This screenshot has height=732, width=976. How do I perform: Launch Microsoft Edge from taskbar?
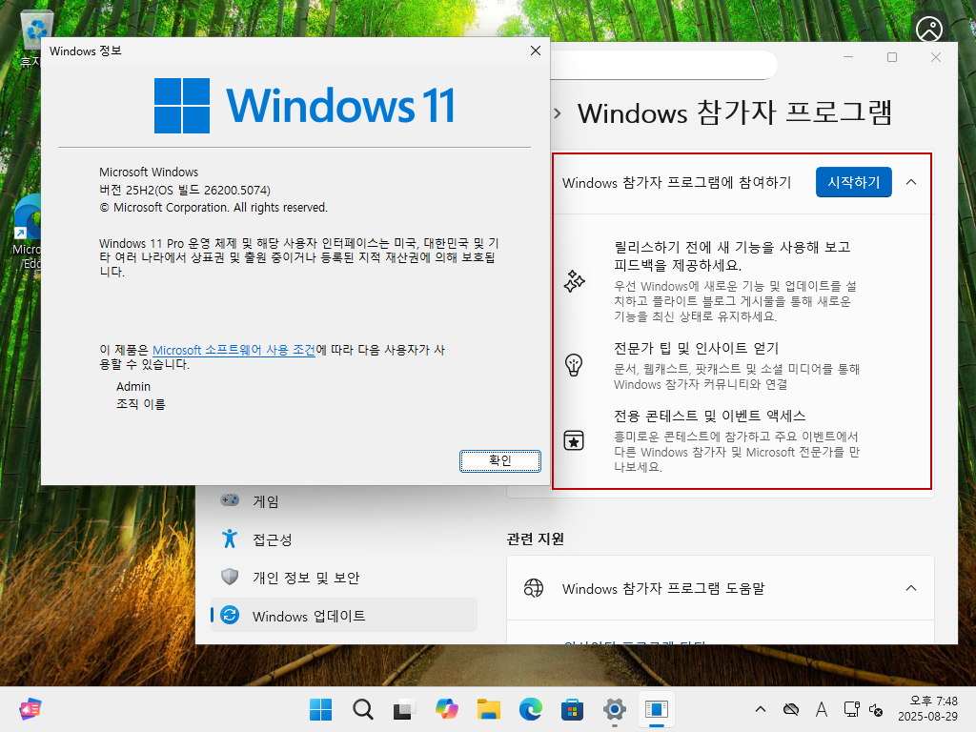530,709
